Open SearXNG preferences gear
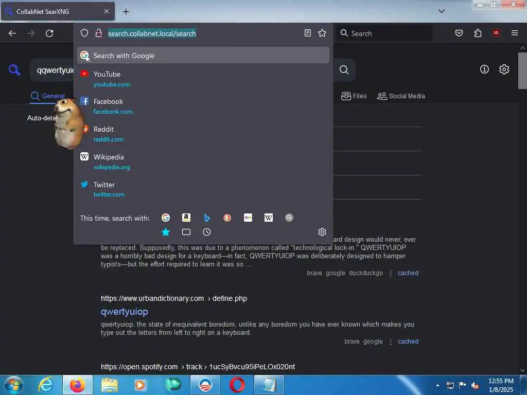This screenshot has width=527, height=395. (x=504, y=69)
